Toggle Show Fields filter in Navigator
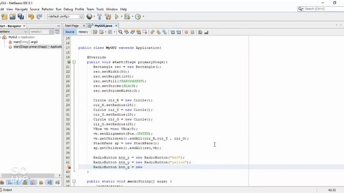This screenshot has height=193, width=344. (x=10, y=182)
